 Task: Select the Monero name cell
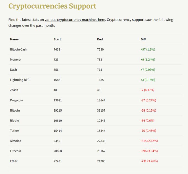click(x=15, y=60)
